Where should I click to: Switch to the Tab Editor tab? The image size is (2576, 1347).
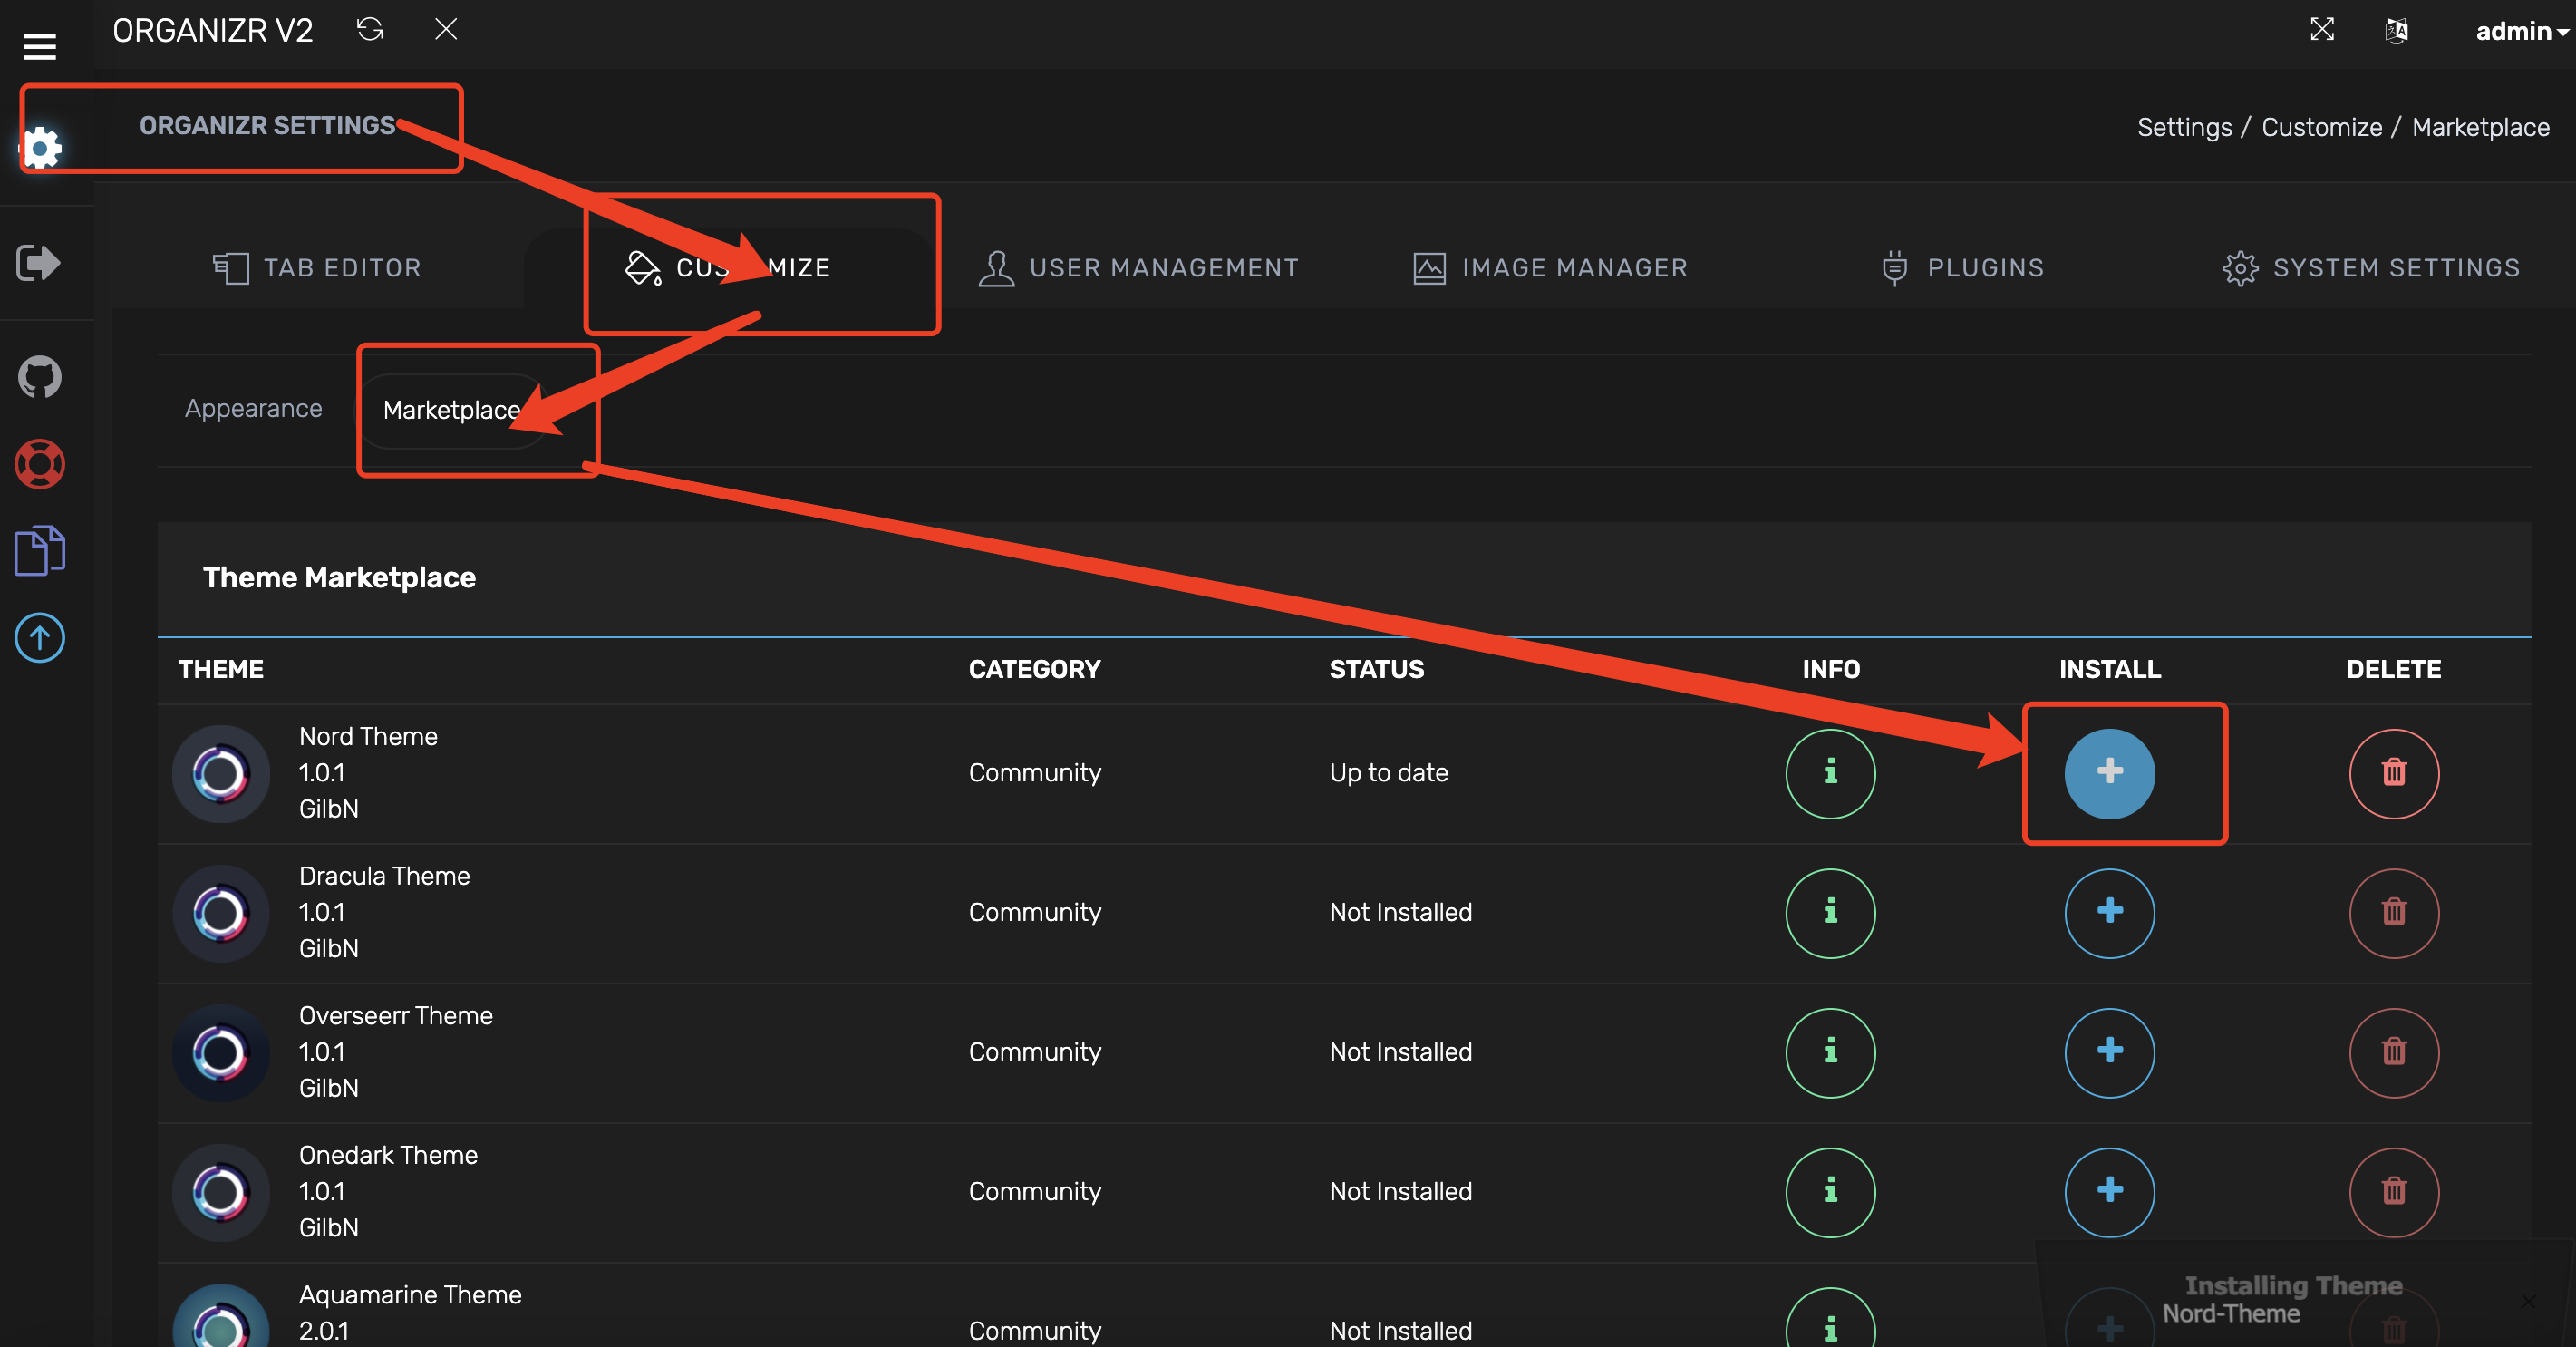(x=318, y=267)
